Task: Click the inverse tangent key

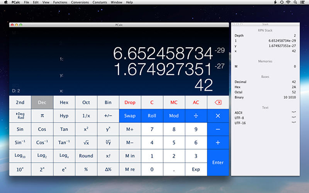Action: tap(64, 143)
